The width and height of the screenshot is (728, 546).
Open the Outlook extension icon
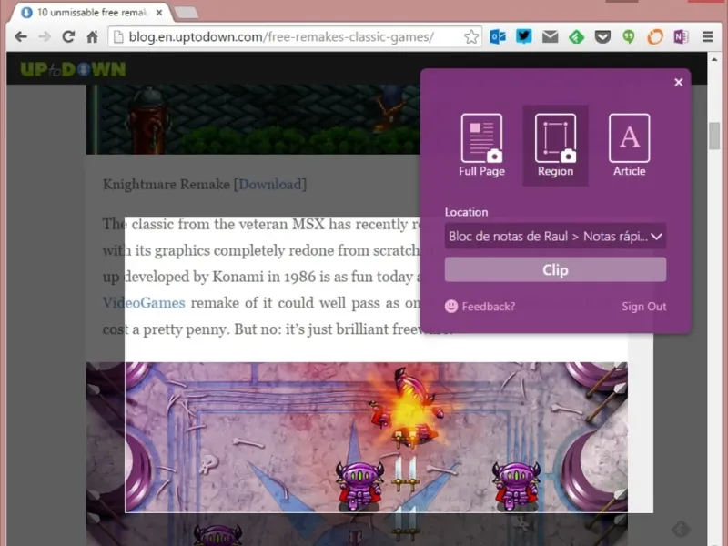(497, 36)
